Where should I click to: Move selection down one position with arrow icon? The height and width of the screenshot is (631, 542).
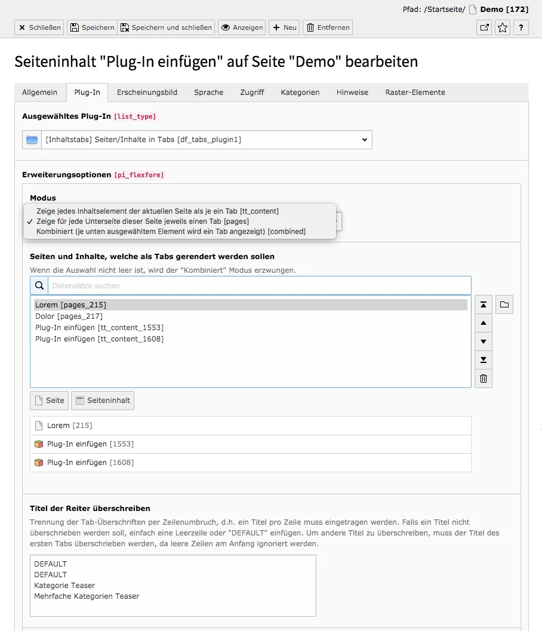tap(483, 341)
